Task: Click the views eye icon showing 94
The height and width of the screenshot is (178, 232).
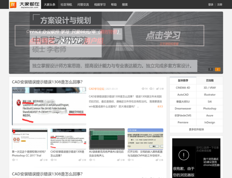Action: (x=143, y=89)
